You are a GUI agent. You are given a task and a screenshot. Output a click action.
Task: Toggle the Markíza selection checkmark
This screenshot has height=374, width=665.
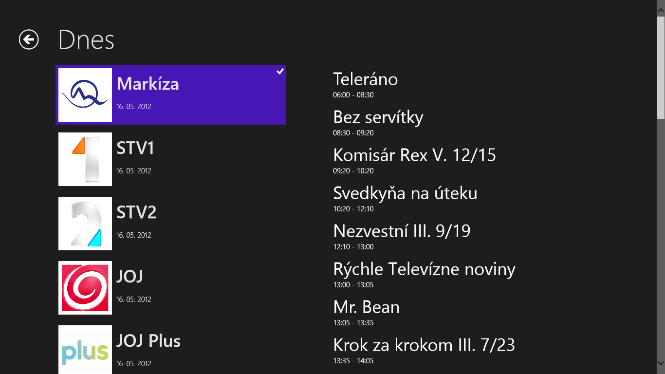tap(280, 72)
